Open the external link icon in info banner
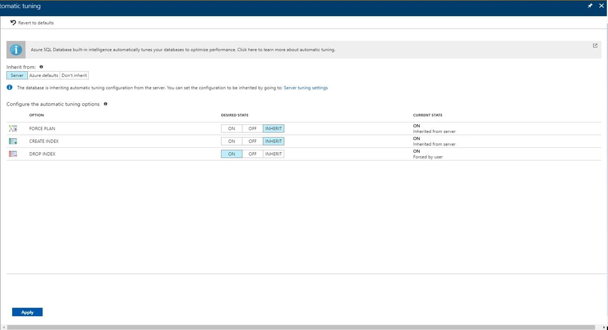Screen dimensions: 608x330 [x=595, y=46]
